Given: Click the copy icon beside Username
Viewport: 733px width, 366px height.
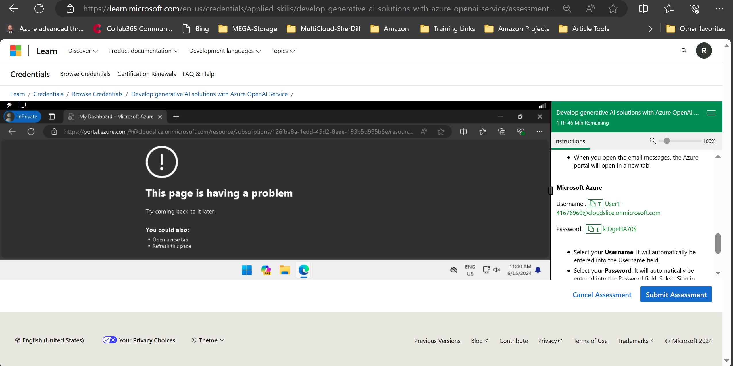Looking at the screenshot, I should click(593, 204).
